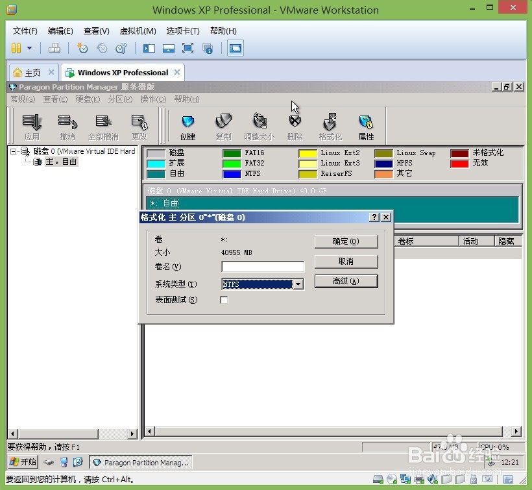
Task: Click the FAT32 green legend swatch
Action: click(x=232, y=164)
